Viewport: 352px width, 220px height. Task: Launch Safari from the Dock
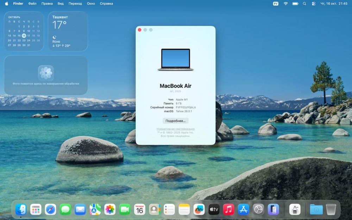pos(50,209)
